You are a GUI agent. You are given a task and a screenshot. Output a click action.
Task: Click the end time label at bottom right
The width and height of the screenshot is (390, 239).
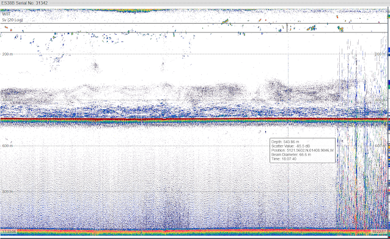[x=379, y=232]
